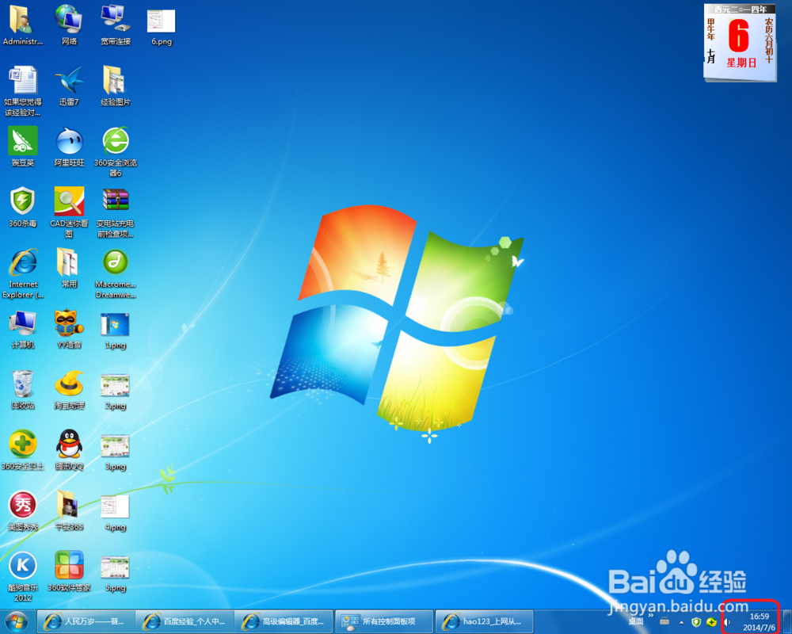This screenshot has height=634, width=792.
Task: Select the 5.png file icon
Action: click(116, 574)
